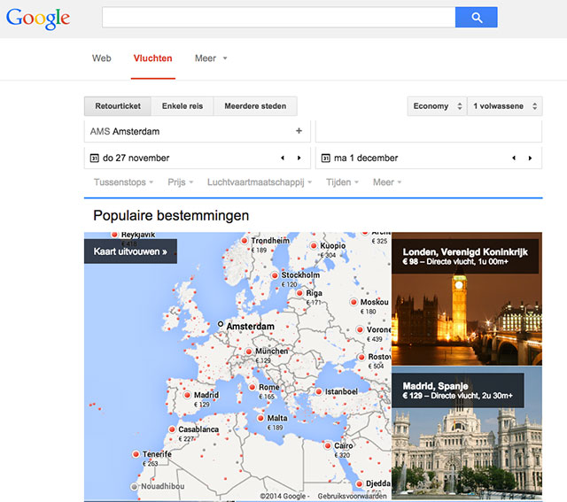Screen dimensions: 567x502
Task: Click the Moskou red map marker
Action: pyautogui.click(x=353, y=302)
